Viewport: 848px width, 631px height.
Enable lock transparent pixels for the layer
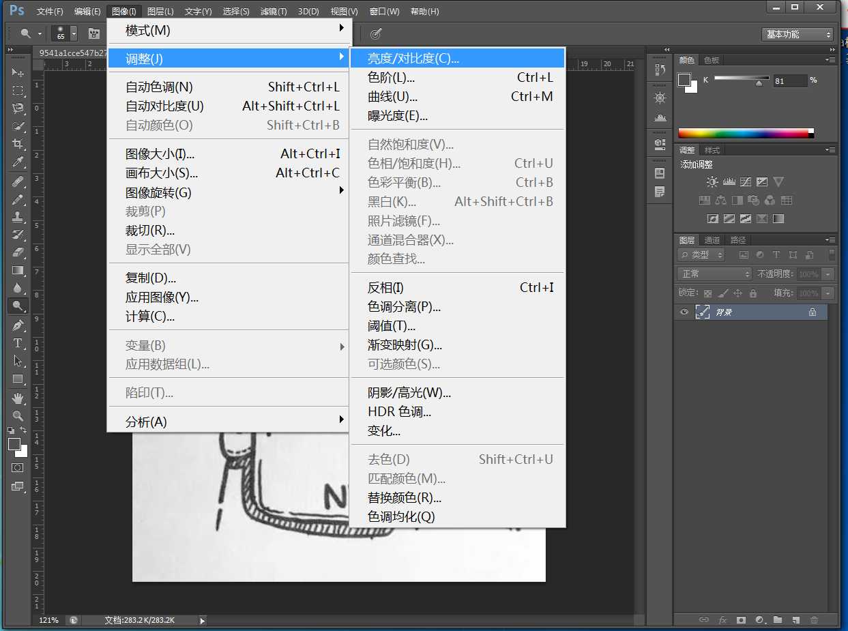tap(707, 293)
